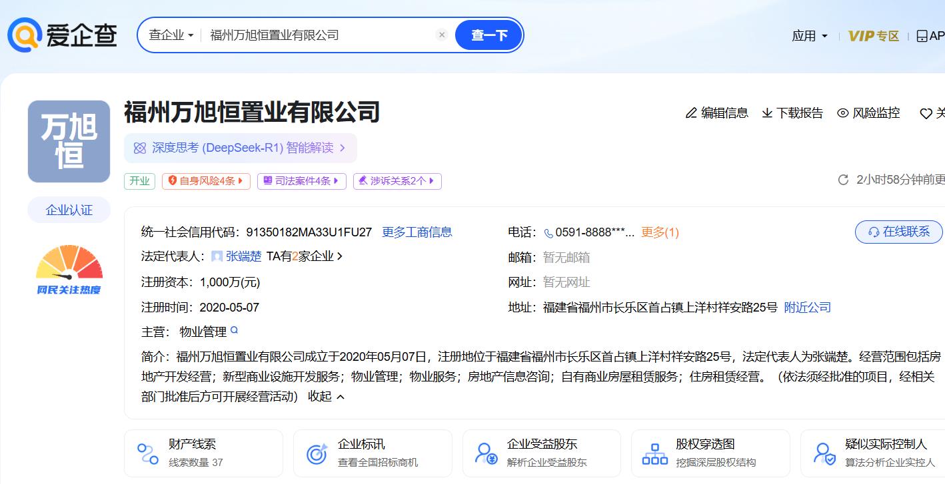Screen dimensions: 945x484
Task: Expand TA有2家企业 chevron
Action: point(340,256)
